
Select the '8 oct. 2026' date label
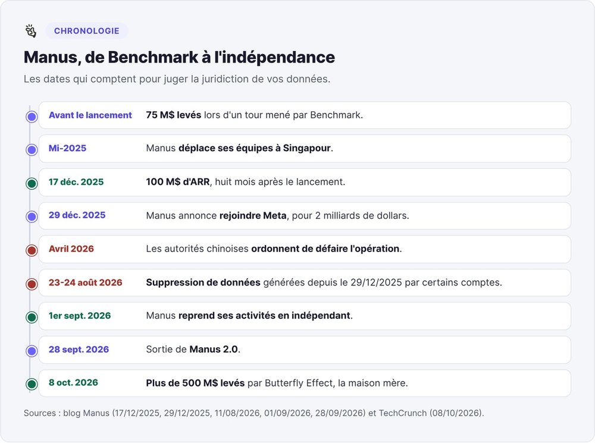73,383
